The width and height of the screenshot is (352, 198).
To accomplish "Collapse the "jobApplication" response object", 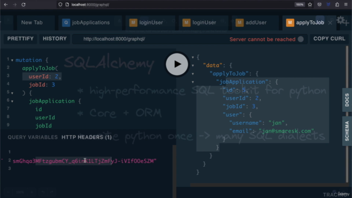I will (x=193, y=82).
